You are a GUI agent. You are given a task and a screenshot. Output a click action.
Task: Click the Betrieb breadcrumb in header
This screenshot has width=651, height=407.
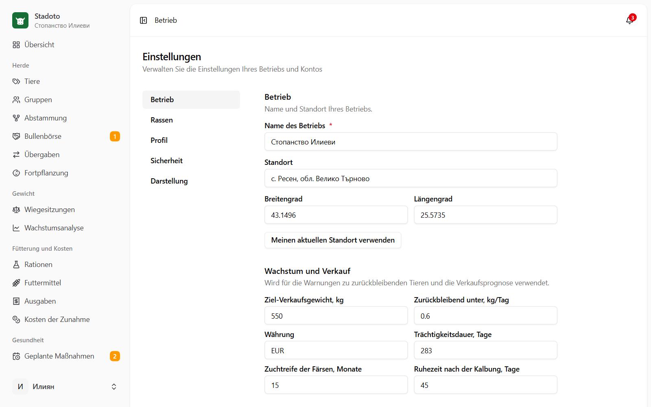point(166,20)
